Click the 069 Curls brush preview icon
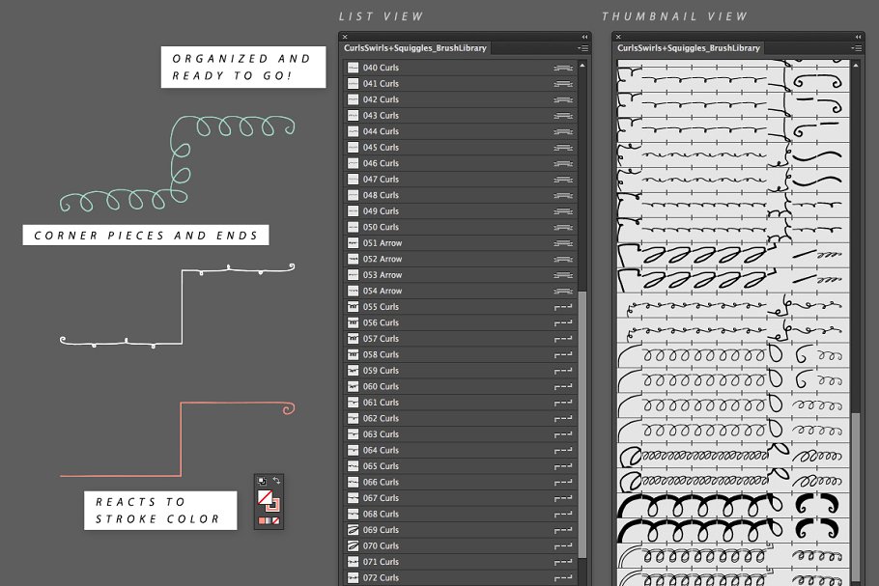Image resolution: width=879 pixels, height=586 pixels. tap(354, 530)
